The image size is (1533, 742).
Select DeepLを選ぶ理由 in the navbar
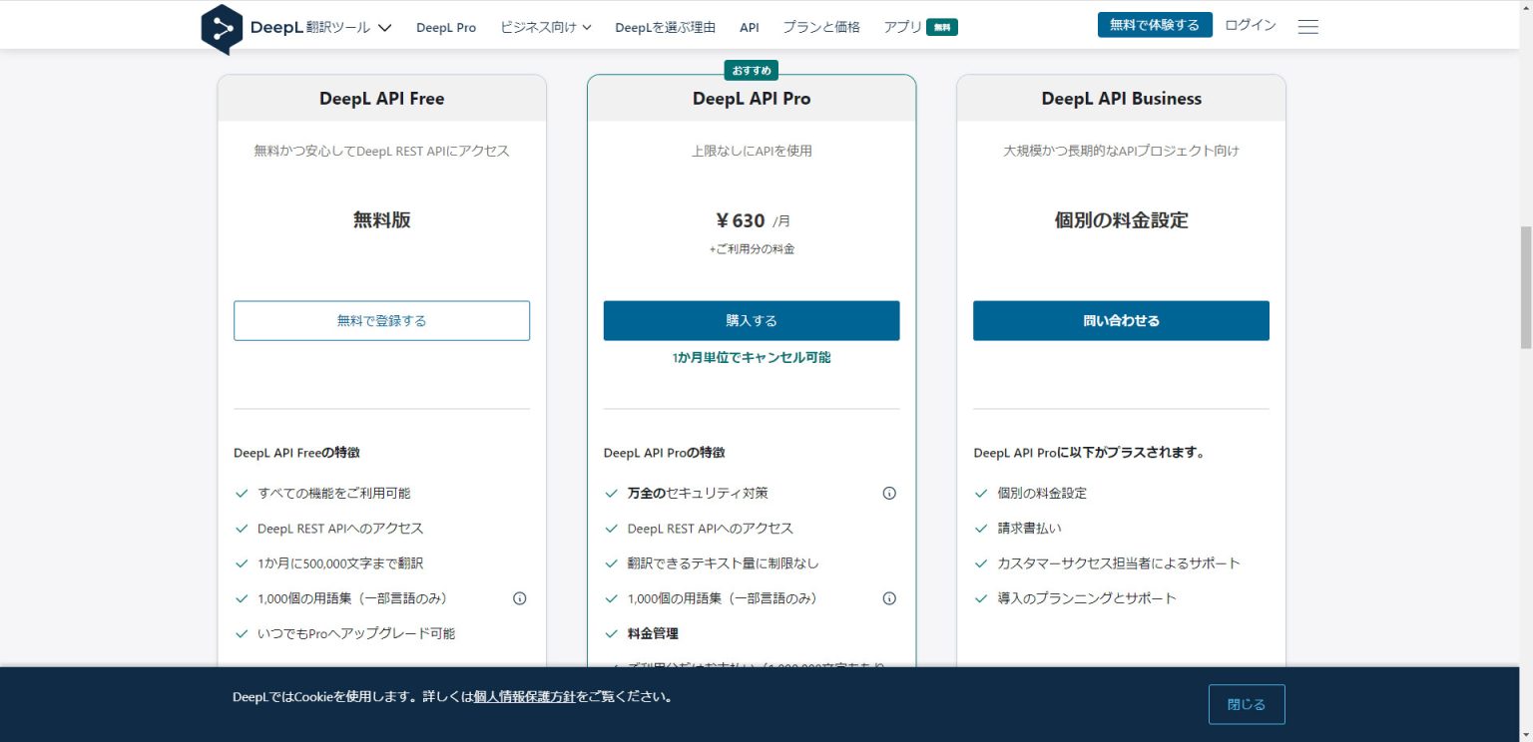665,28
